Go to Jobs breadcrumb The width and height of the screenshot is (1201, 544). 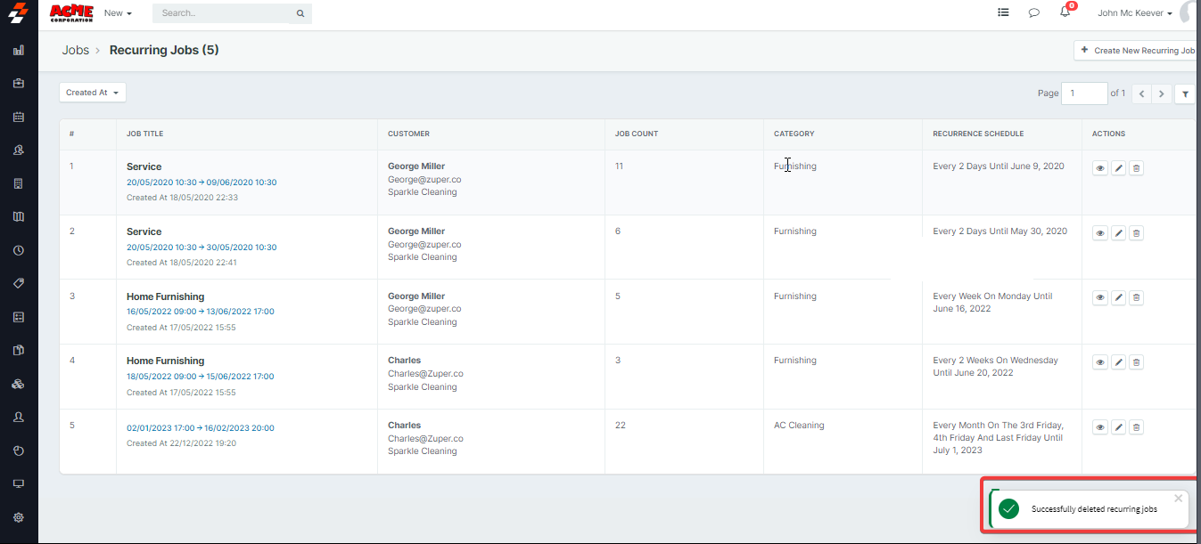click(x=76, y=51)
